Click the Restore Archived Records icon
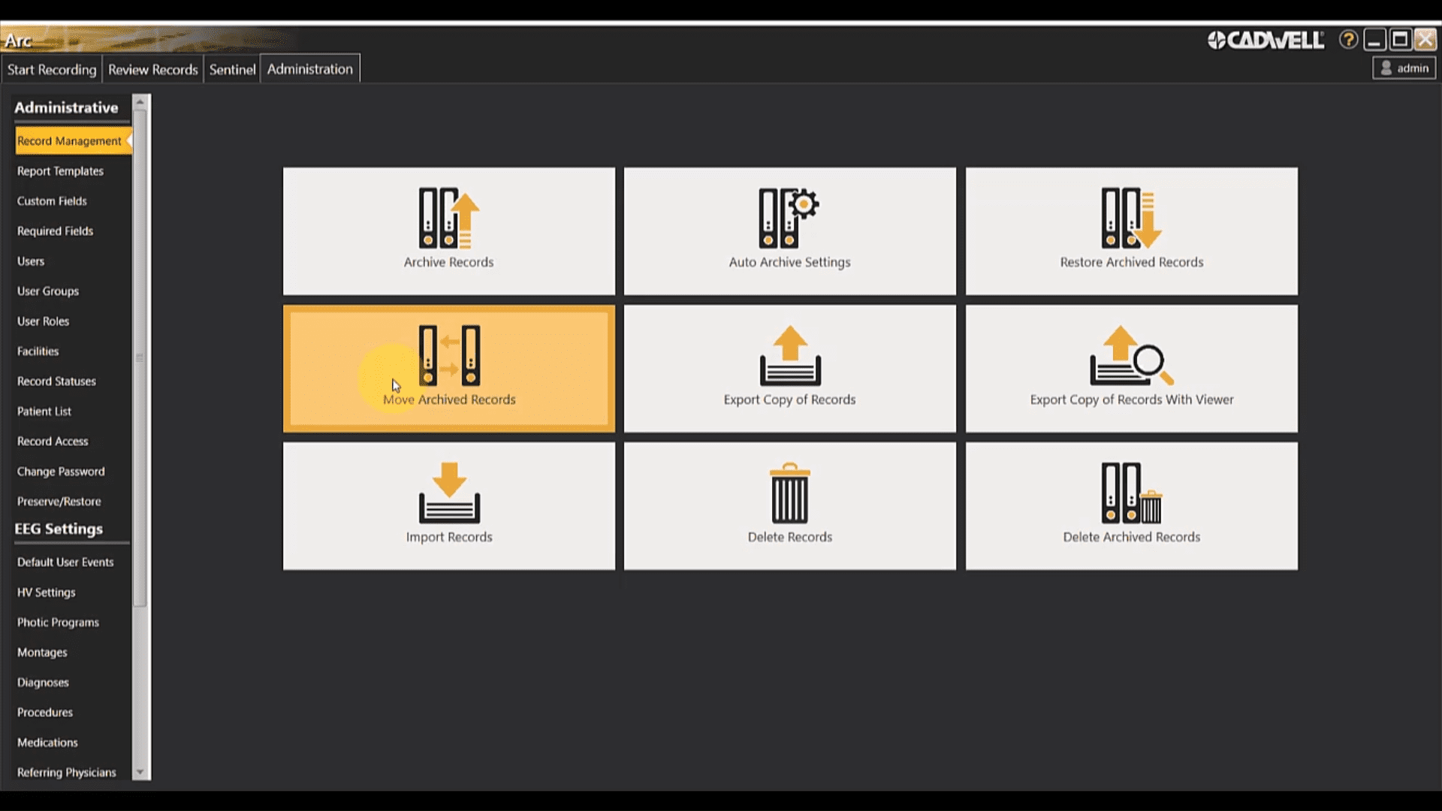The width and height of the screenshot is (1442, 811). pos(1131,219)
